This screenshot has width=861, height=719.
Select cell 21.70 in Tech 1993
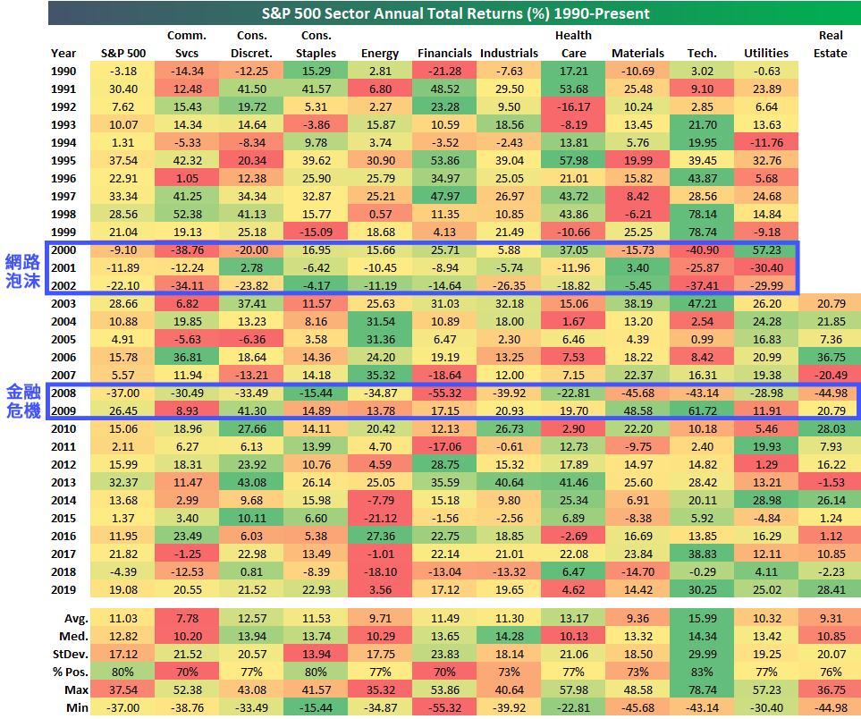702,124
